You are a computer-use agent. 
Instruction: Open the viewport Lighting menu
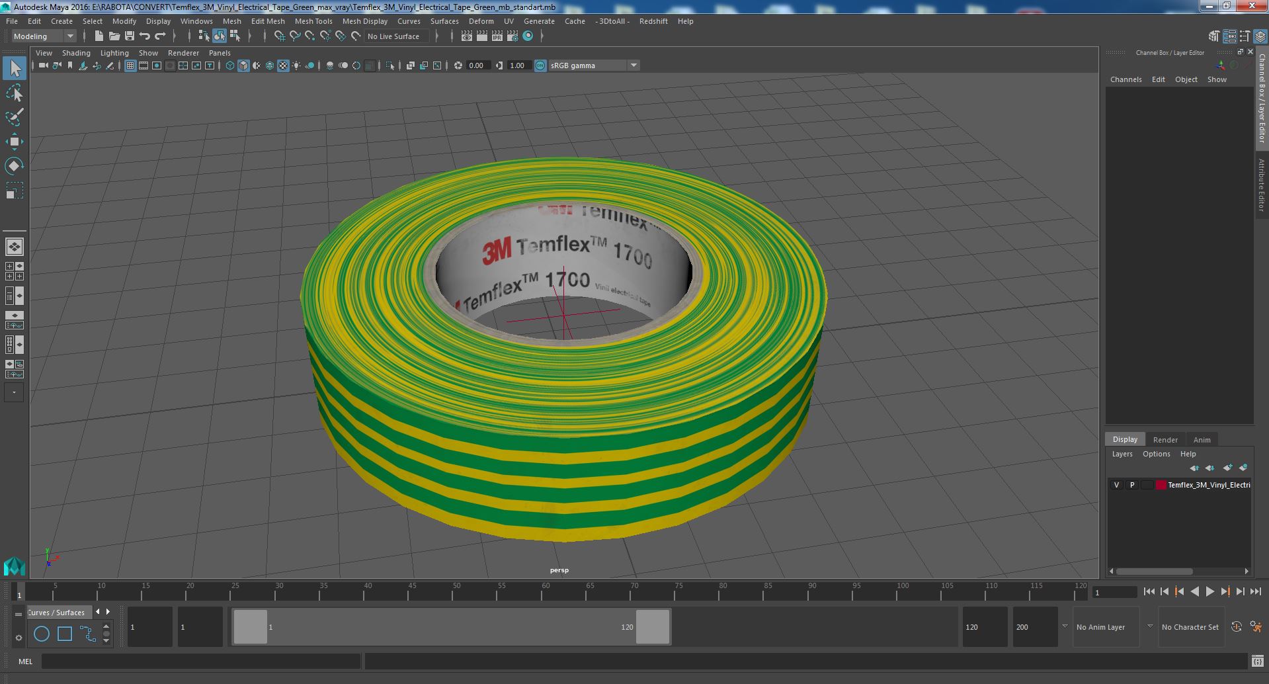[114, 53]
